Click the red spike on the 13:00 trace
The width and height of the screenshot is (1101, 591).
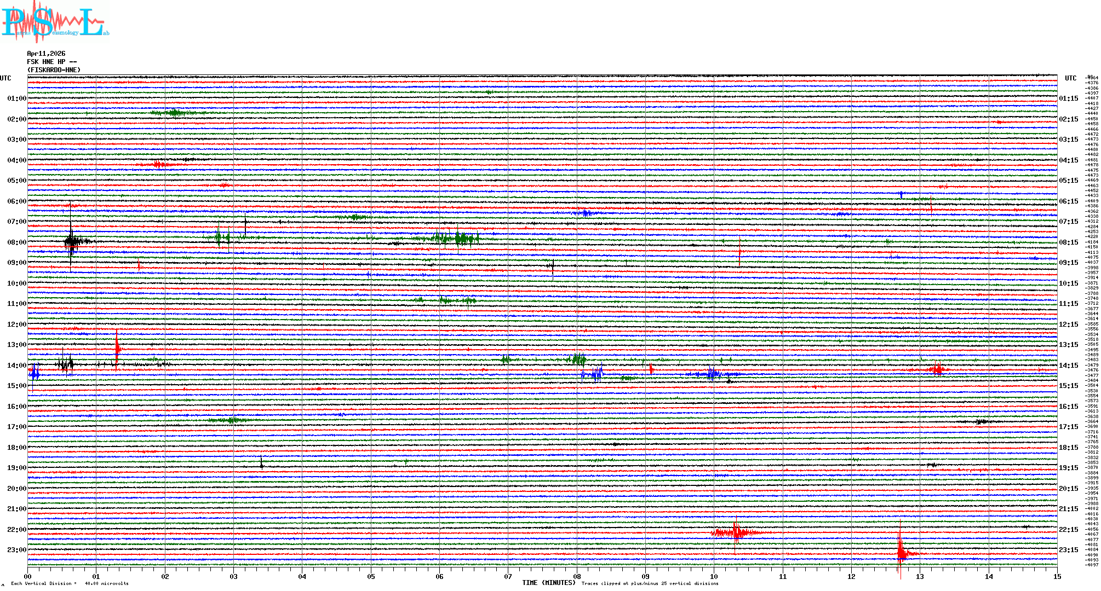point(117,349)
